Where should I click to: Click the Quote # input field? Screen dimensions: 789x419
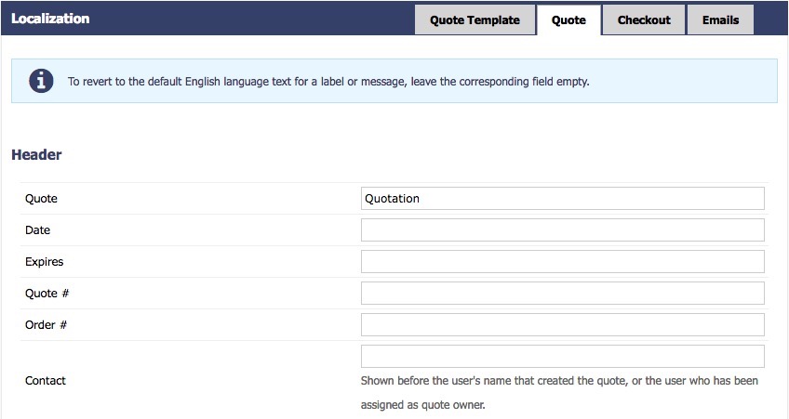click(563, 294)
